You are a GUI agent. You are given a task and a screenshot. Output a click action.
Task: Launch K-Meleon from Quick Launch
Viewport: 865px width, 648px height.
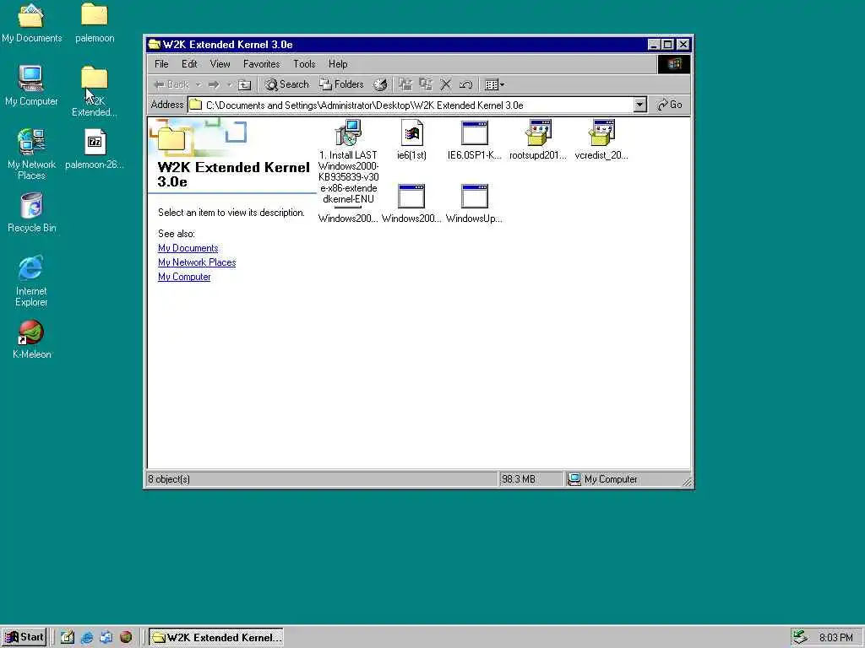pos(126,638)
